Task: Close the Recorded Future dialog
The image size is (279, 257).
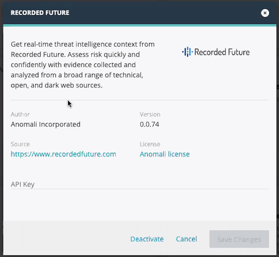Action: click(x=265, y=13)
